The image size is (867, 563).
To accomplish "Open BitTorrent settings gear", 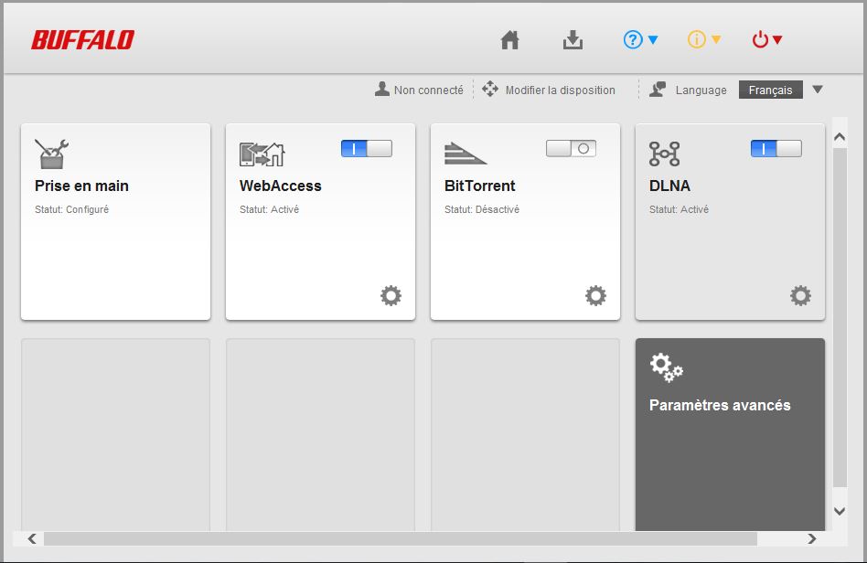I will (595, 295).
